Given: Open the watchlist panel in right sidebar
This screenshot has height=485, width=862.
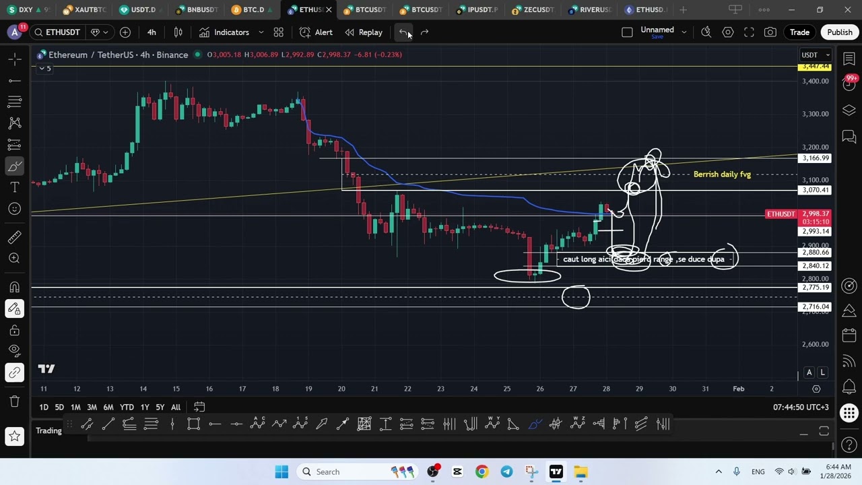Looking at the screenshot, I should tap(849, 59).
